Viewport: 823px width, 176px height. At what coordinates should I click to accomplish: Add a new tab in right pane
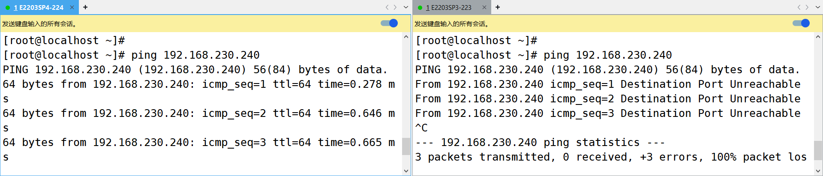pyautogui.click(x=498, y=7)
